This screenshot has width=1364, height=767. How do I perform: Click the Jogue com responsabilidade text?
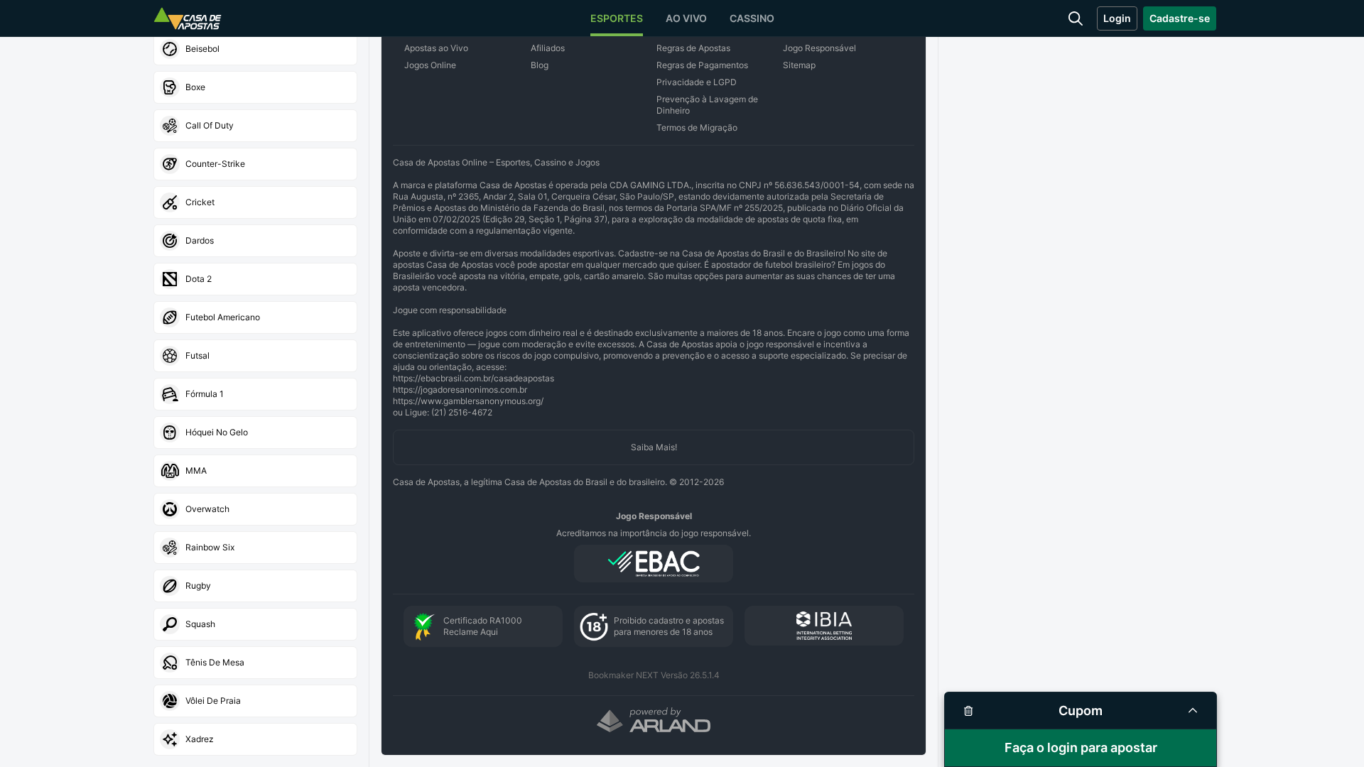(x=450, y=310)
